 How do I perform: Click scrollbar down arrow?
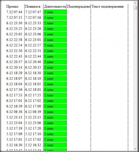[135, 149]
